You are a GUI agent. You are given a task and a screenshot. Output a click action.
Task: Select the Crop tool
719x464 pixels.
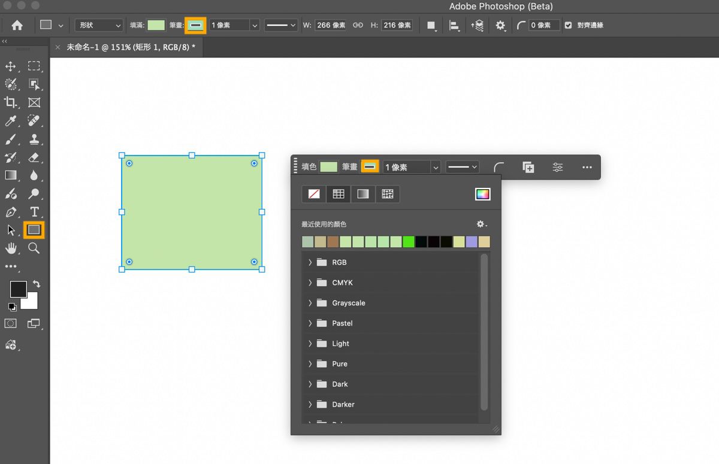tap(11, 102)
